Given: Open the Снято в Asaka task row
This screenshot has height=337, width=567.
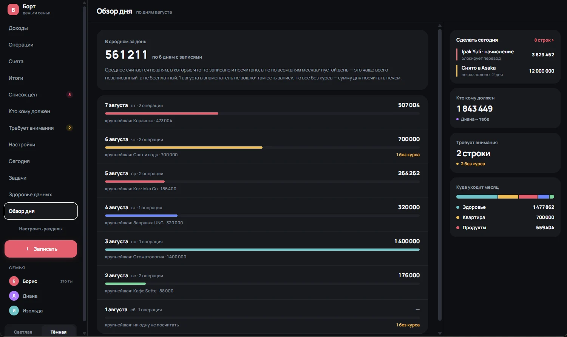Looking at the screenshot, I should [x=505, y=71].
